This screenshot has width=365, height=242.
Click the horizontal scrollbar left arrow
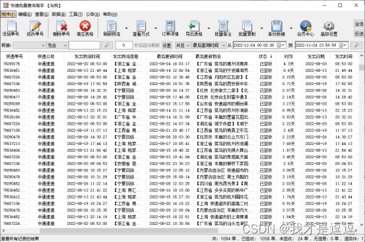(x=3, y=231)
